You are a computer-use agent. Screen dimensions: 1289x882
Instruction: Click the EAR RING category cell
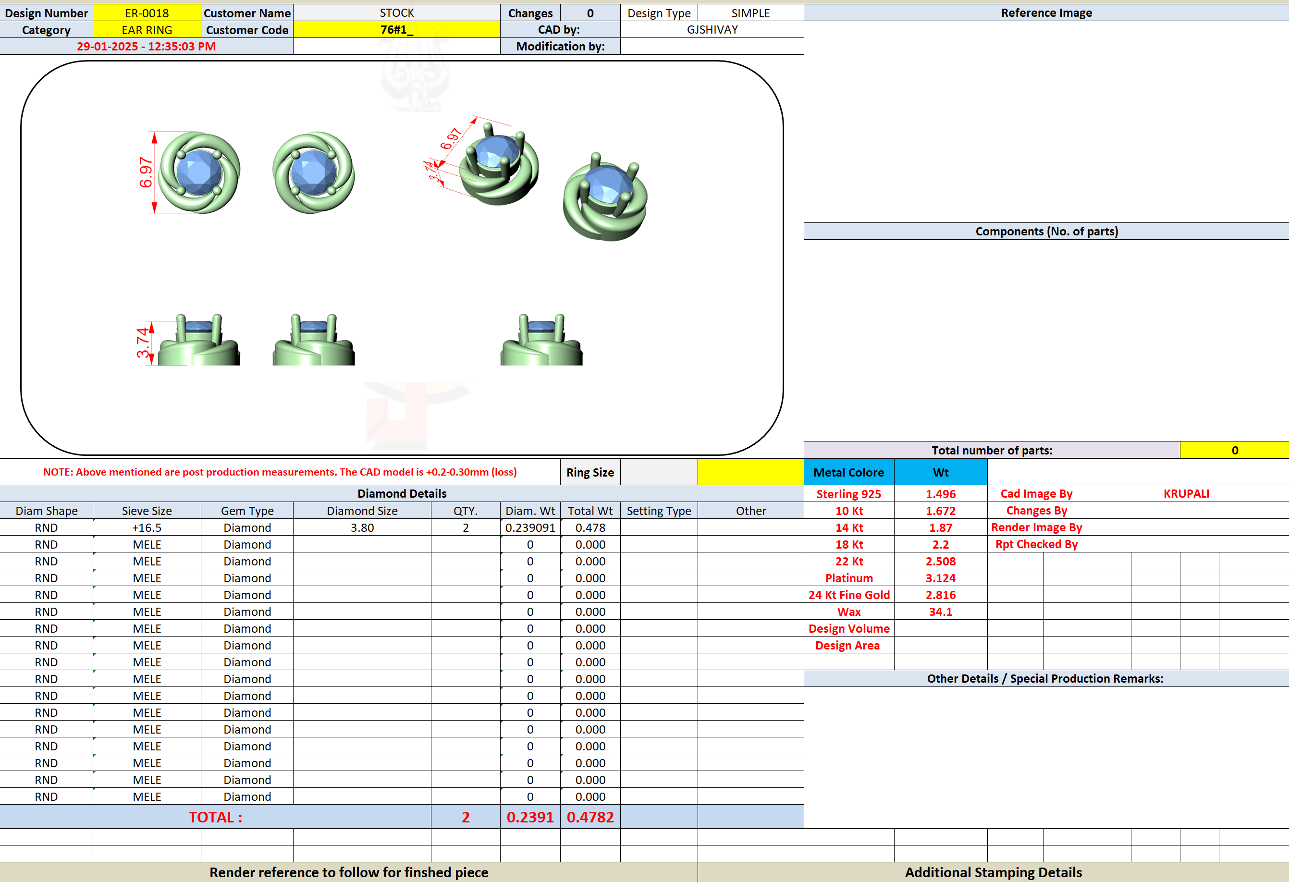click(147, 30)
